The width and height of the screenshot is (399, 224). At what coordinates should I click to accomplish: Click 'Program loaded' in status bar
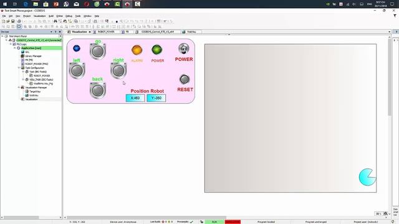pos(266,222)
